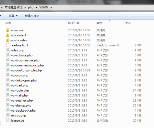Sort files by 修改日期 column header
Image resolution: width=154 pixels, height=128 pixels.
click(x=74, y=23)
